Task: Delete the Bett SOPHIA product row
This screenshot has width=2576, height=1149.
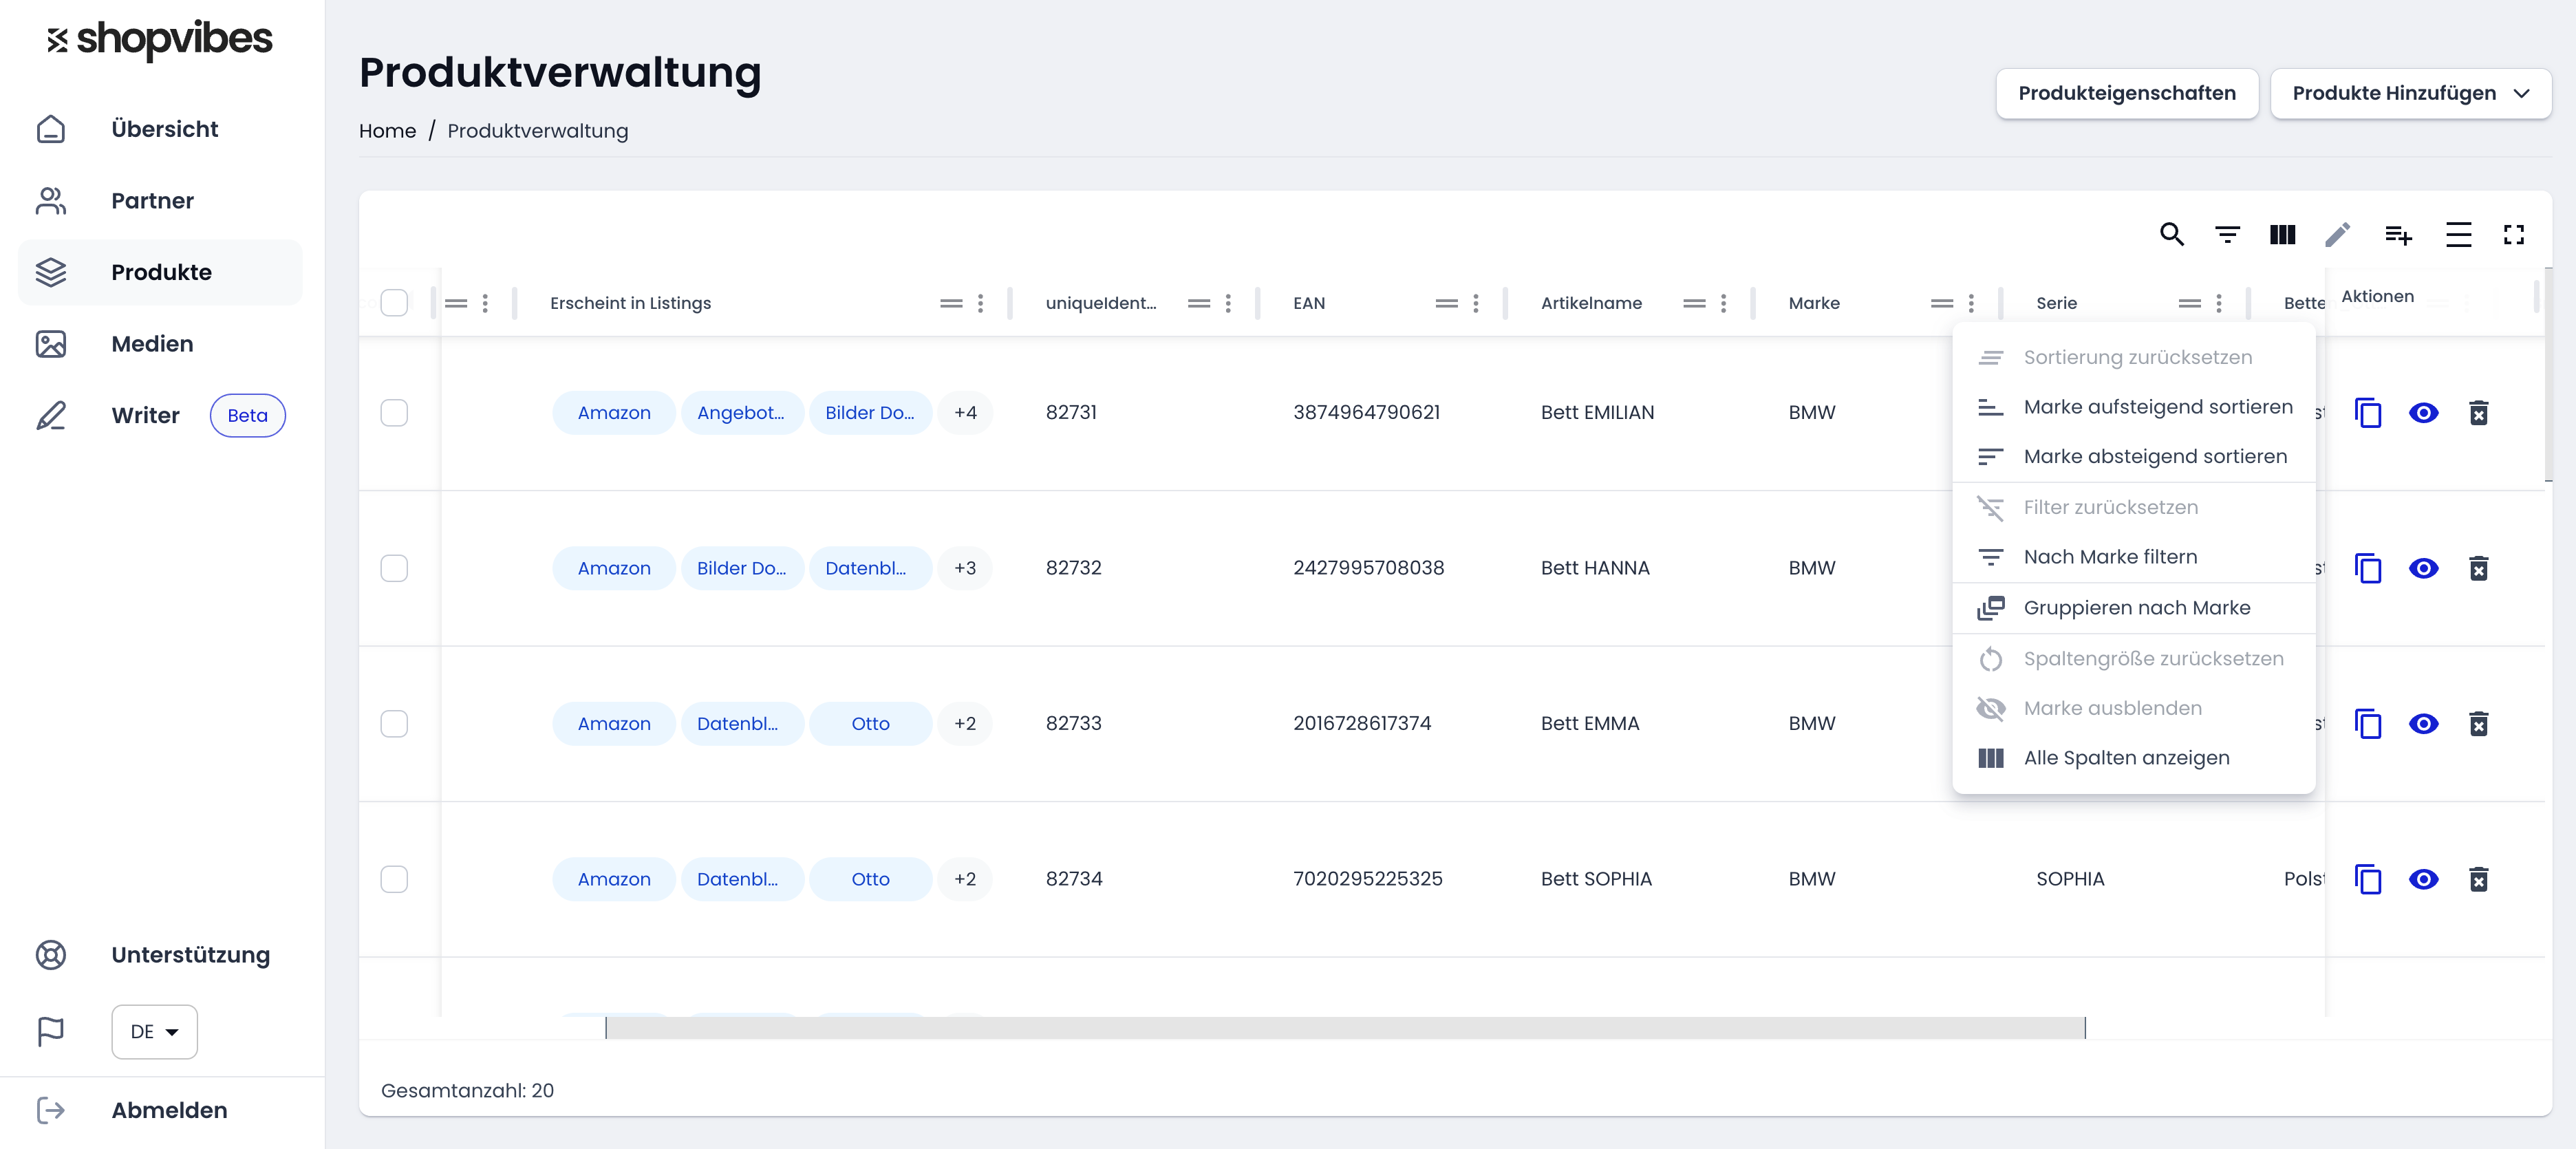Action: coord(2478,879)
